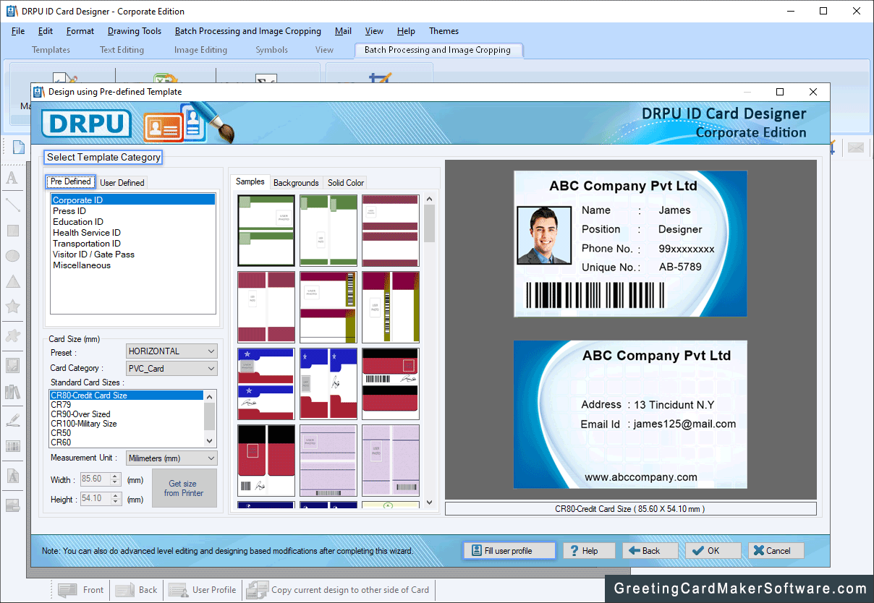Image resolution: width=874 pixels, height=603 pixels.
Task: Select the Rectangle shape tool
Action: [12, 231]
